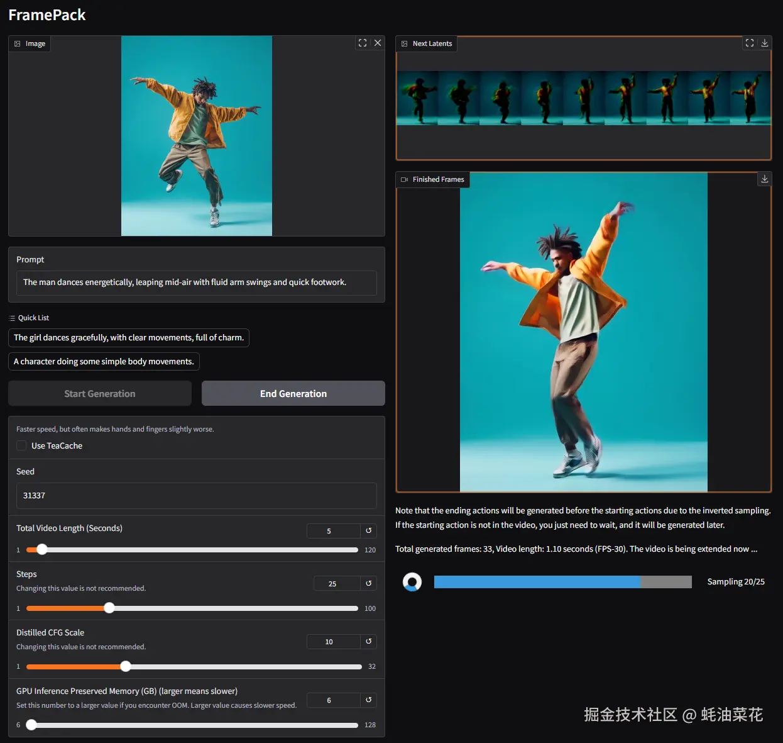Screen dimensions: 783x743
Task: Click End Generation button
Action: click(293, 393)
